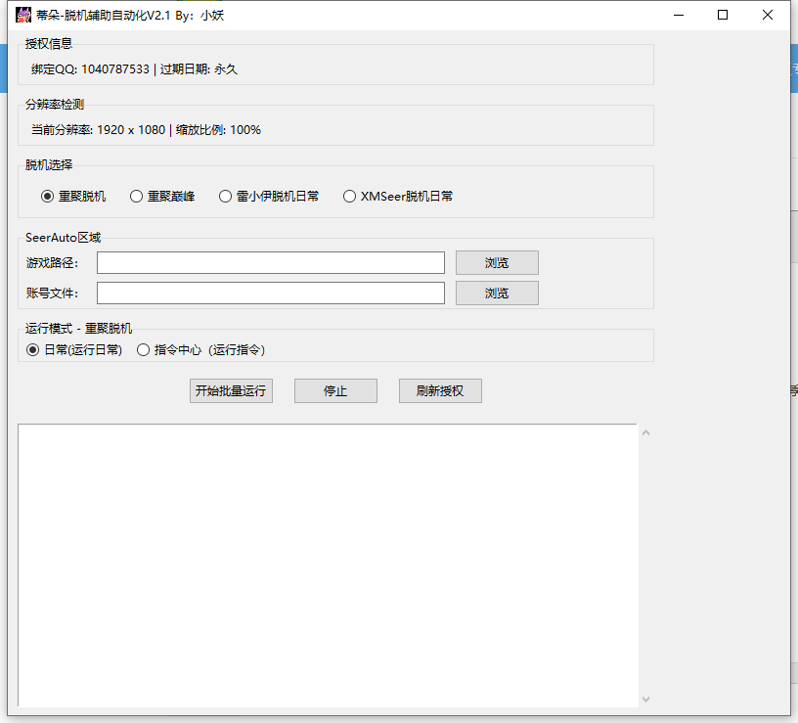Maximize the 蒂朵 window

point(723,15)
